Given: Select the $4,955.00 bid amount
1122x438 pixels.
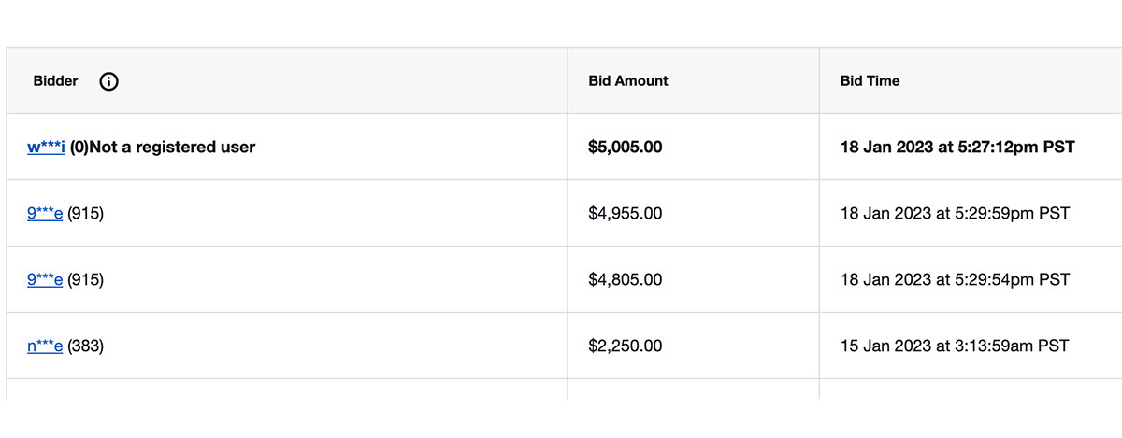Looking at the screenshot, I should point(626,213).
